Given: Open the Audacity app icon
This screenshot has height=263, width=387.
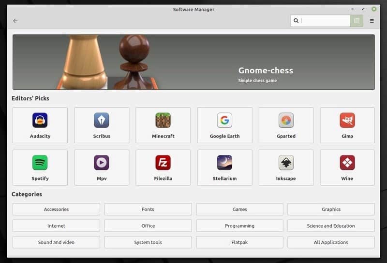Looking at the screenshot, I should point(40,121).
